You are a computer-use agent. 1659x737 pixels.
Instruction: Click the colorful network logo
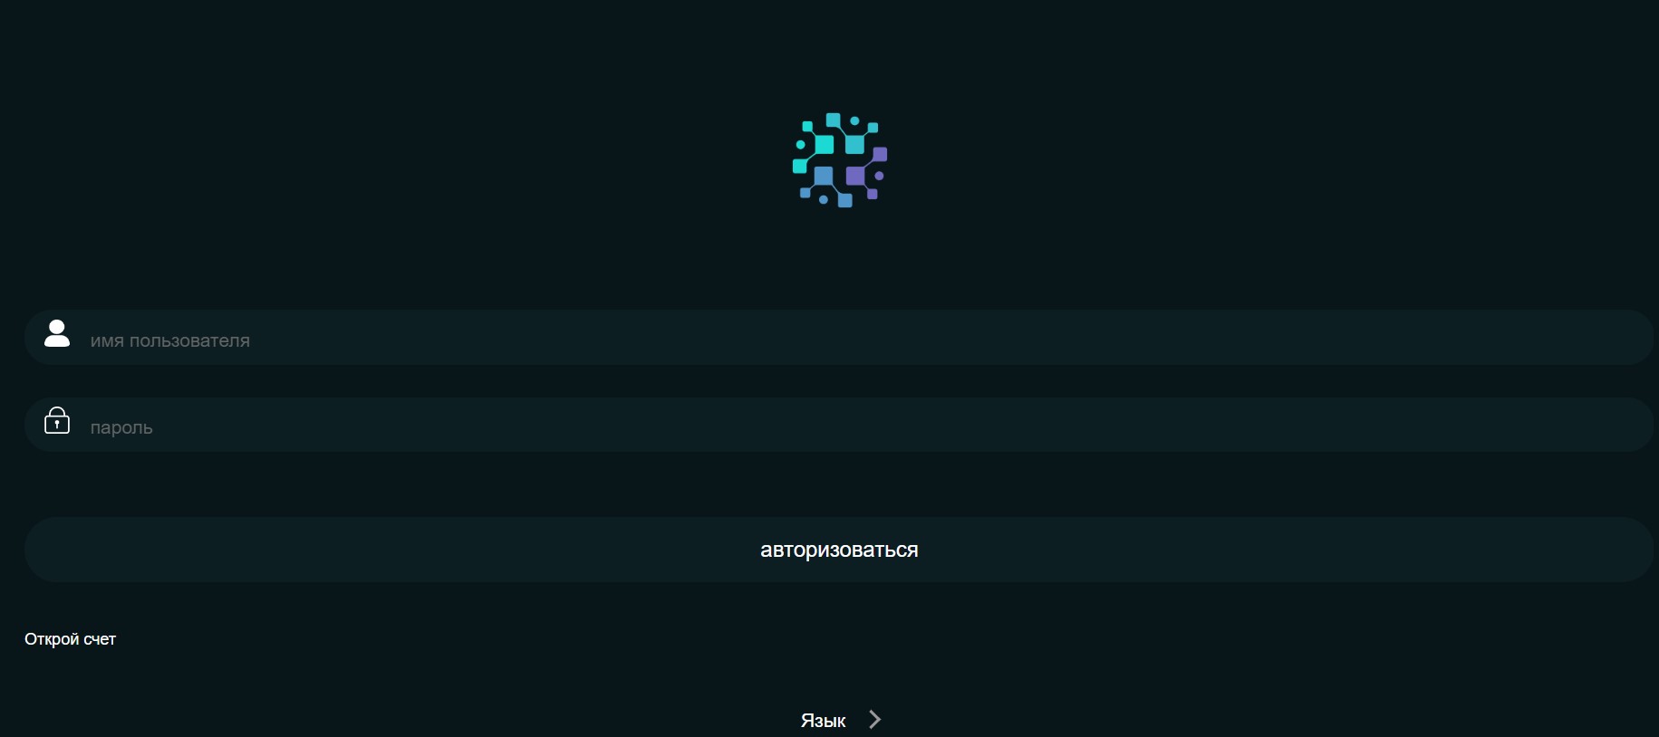tap(840, 160)
